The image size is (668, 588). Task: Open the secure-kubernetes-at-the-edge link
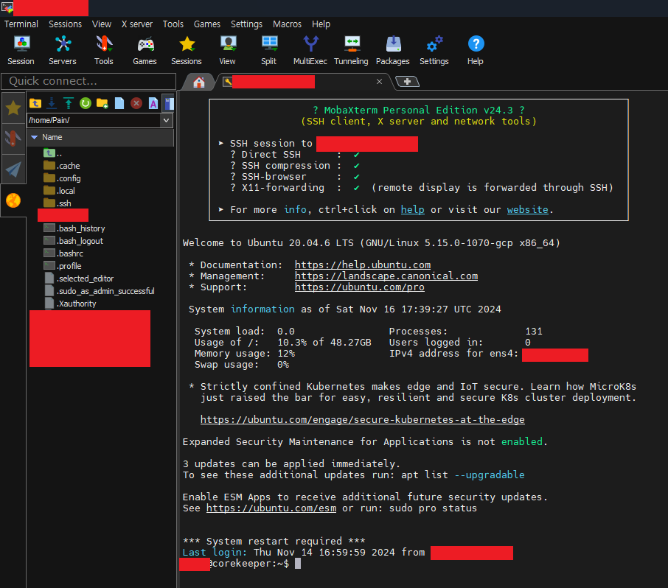[363, 419]
